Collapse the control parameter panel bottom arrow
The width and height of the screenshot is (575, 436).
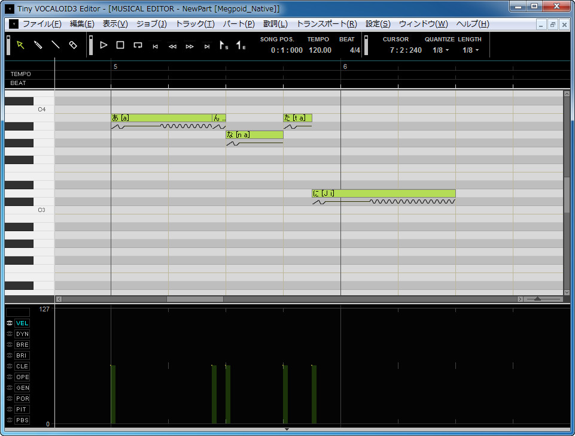(287, 429)
